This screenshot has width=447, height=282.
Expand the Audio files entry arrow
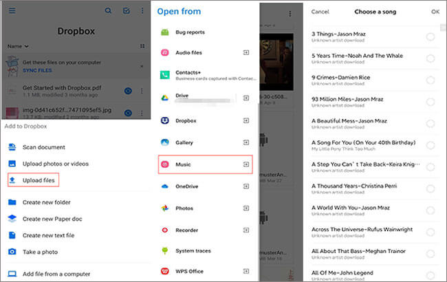[246, 52]
